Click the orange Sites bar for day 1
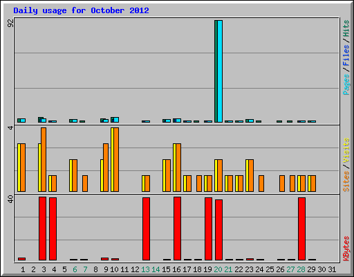Screen dimensions: 354x277 pos(23,168)
